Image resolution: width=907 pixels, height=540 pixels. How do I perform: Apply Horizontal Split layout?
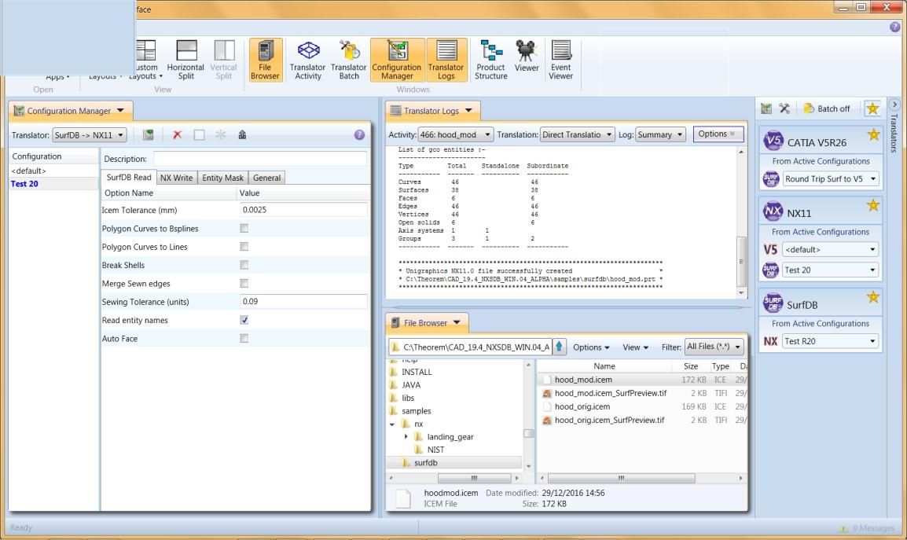185,61
